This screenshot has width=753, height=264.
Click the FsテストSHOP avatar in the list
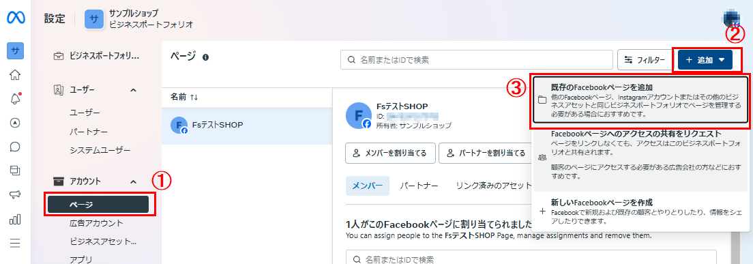coord(179,125)
